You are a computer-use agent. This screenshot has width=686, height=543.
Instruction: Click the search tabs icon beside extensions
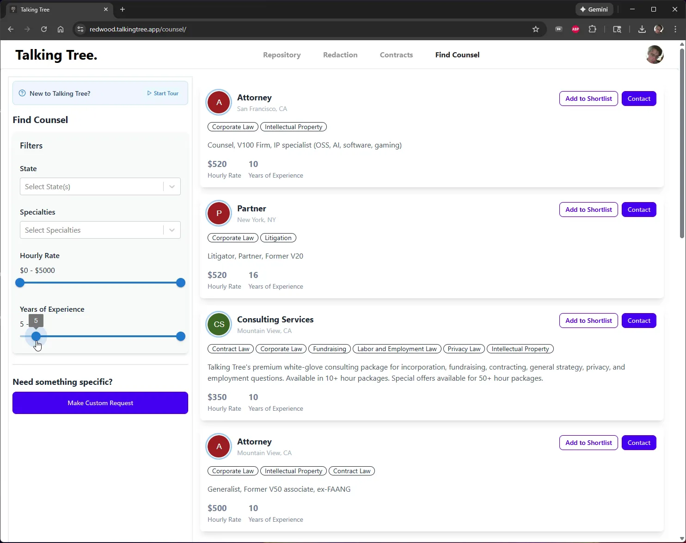[x=617, y=29]
